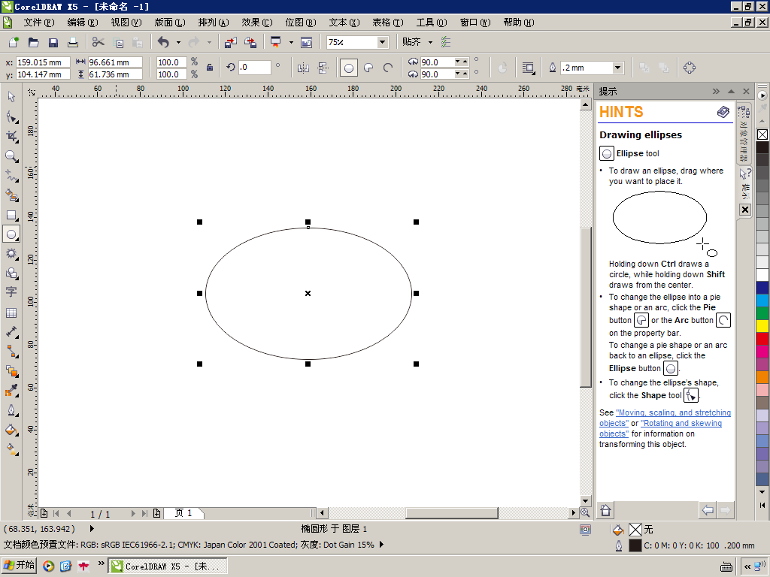Open the 效果(C) menu

pos(256,23)
